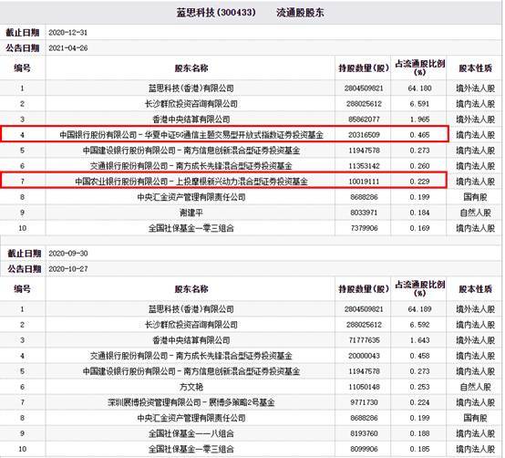Click the share count 20316509
Viewport: 505px width, 458px height.
(x=364, y=135)
